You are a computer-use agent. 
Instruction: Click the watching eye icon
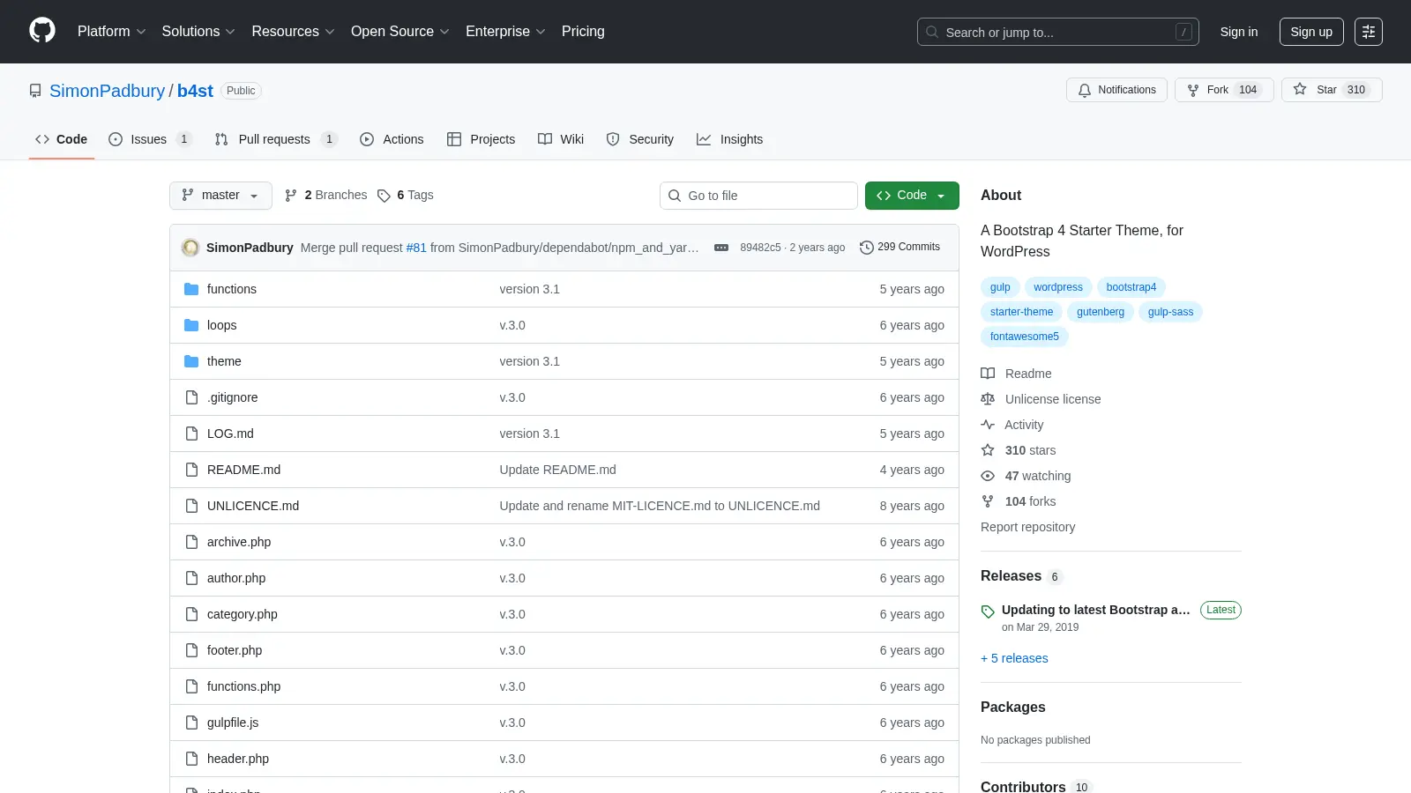(988, 476)
